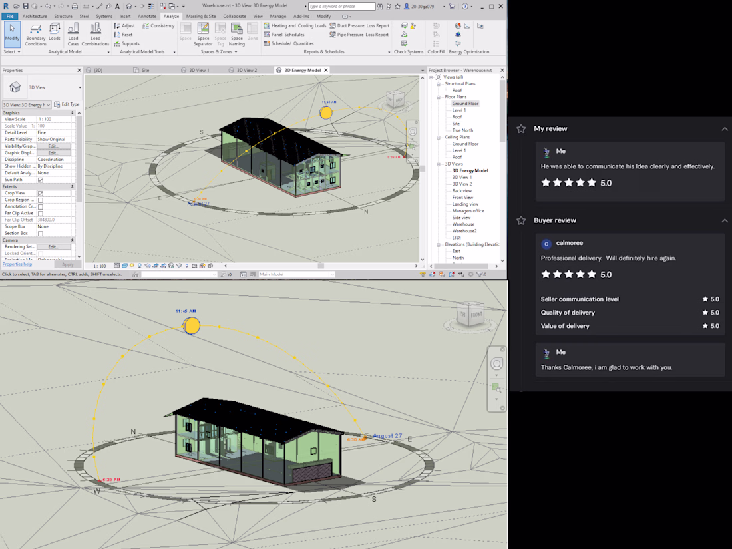The width and height of the screenshot is (732, 549).
Task: Disable the Sun Path checkbox
Action: (41, 180)
